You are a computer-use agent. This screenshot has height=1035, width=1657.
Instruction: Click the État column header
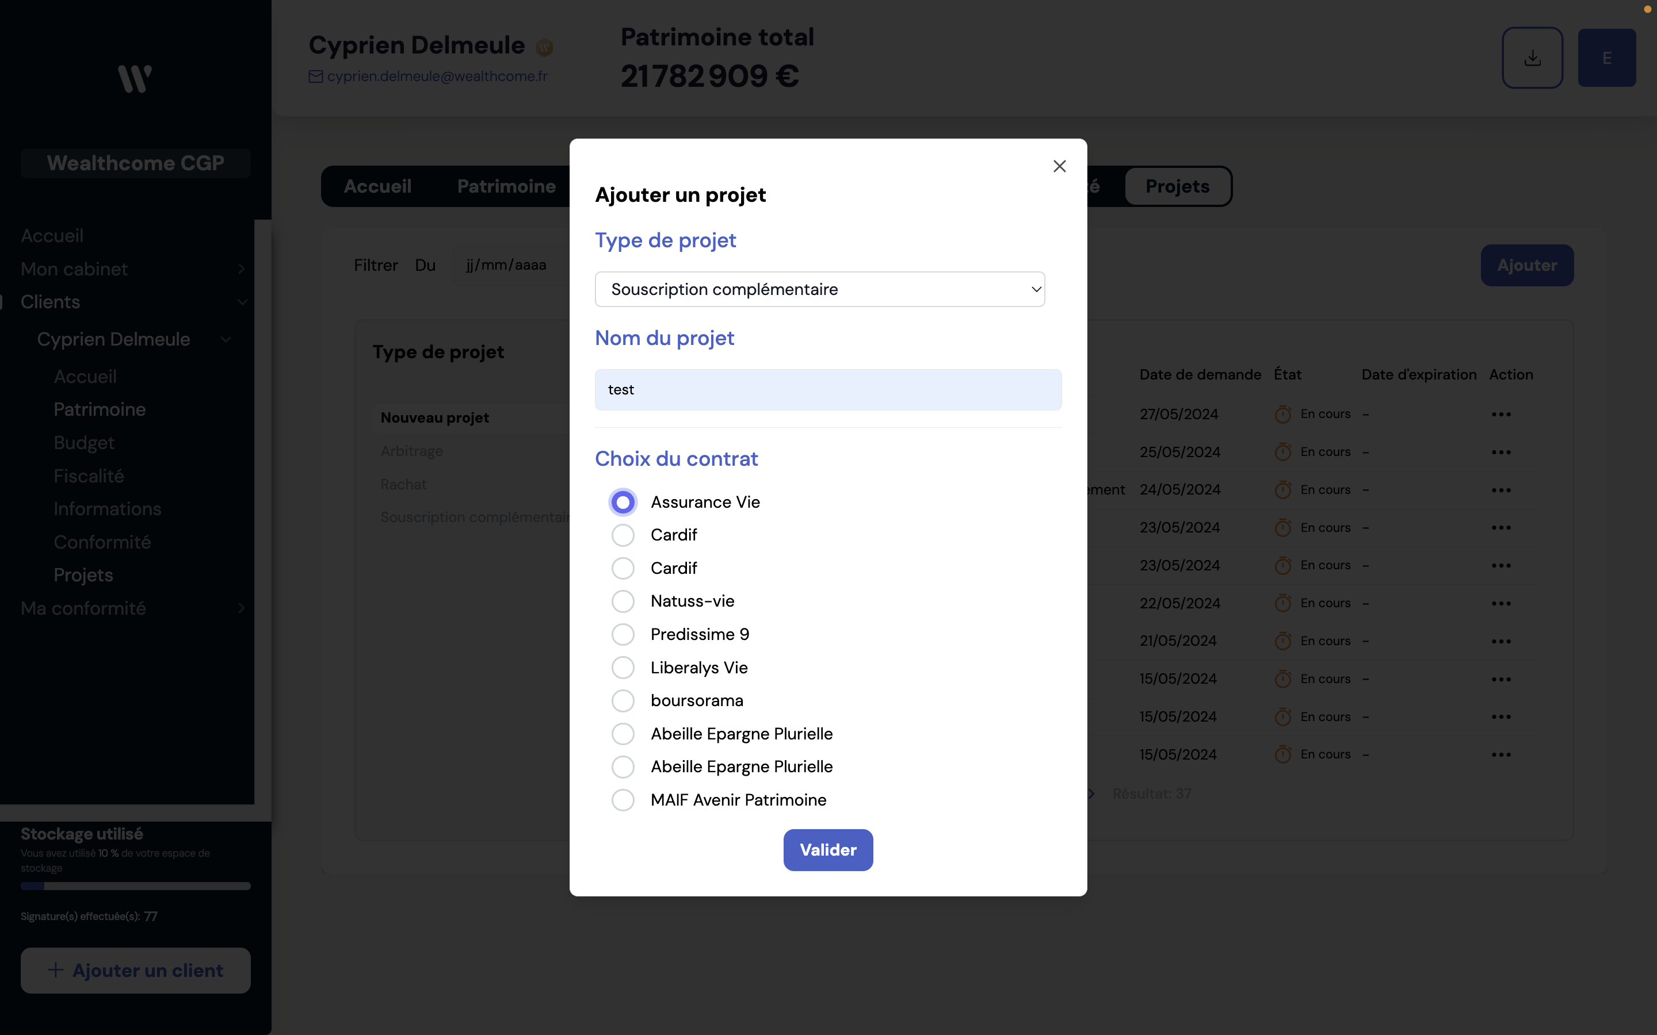point(1287,374)
